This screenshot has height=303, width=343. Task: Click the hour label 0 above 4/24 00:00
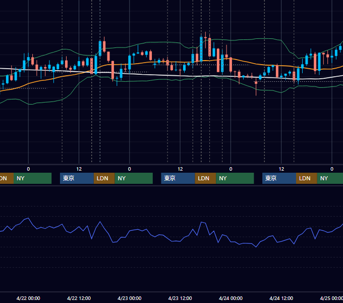[231, 169]
